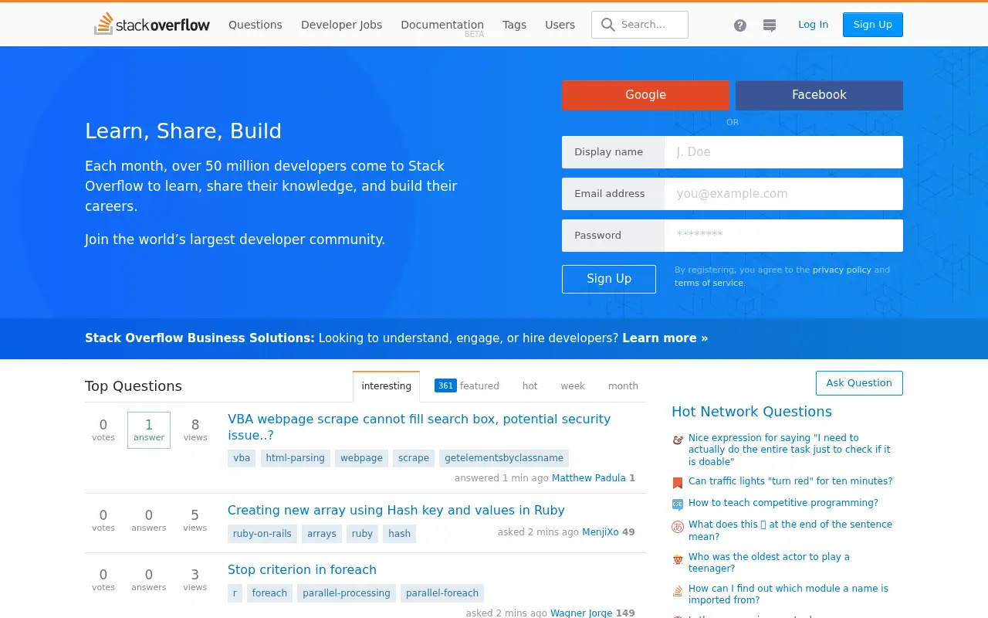This screenshot has height=618, width=988.
Task: Click the search magnifier icon
Action: (608, 25)
